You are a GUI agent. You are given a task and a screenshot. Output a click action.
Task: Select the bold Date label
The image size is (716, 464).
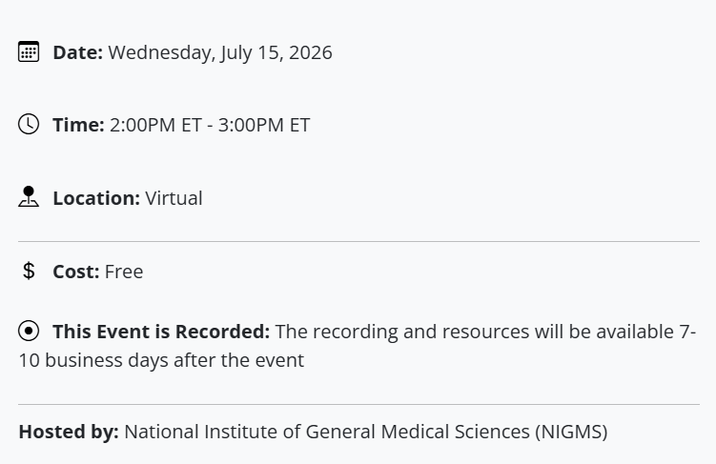pos(77,52)
